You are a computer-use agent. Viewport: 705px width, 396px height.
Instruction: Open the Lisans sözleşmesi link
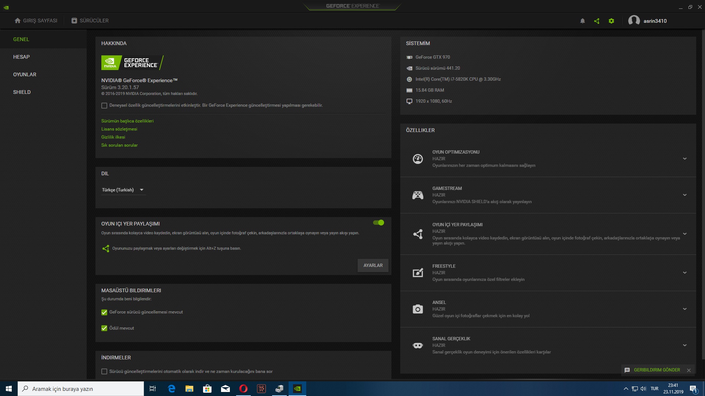119,129
